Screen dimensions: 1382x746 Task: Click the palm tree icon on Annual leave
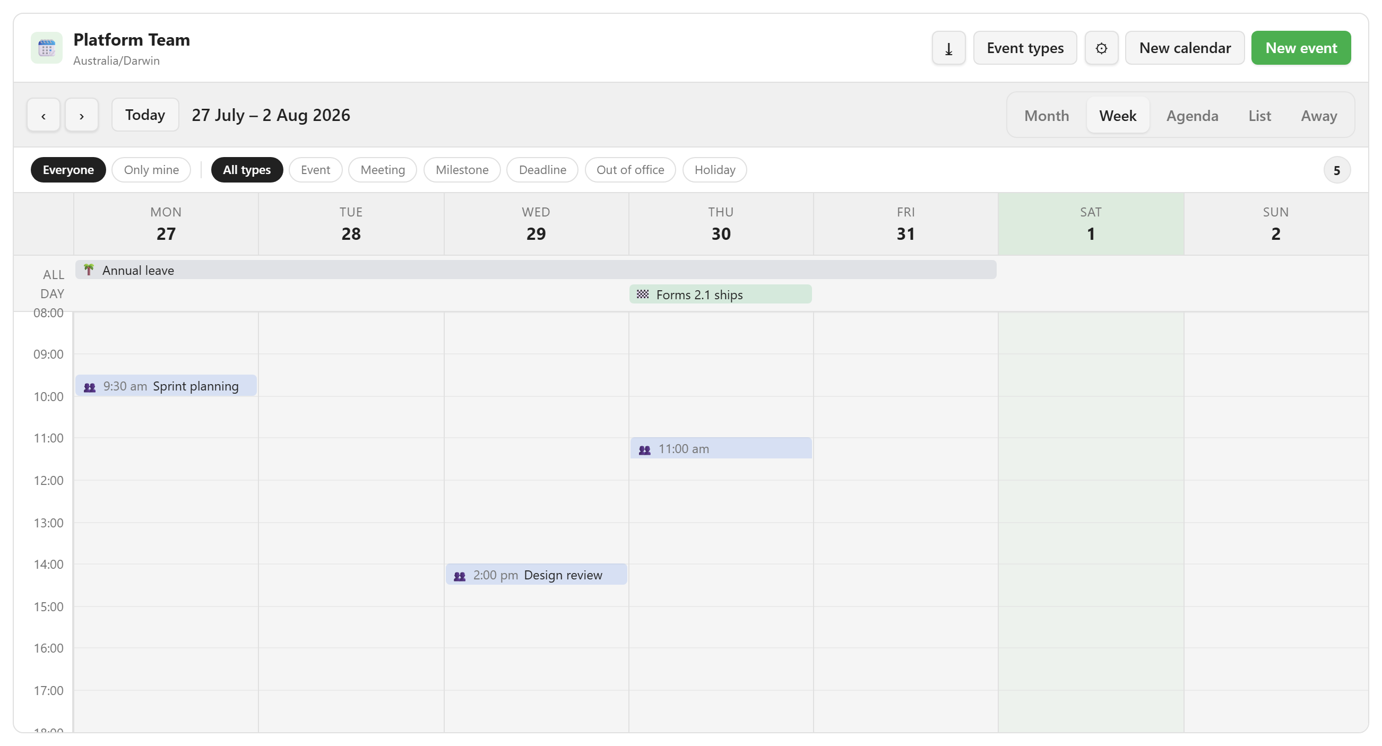pos(89,269)
